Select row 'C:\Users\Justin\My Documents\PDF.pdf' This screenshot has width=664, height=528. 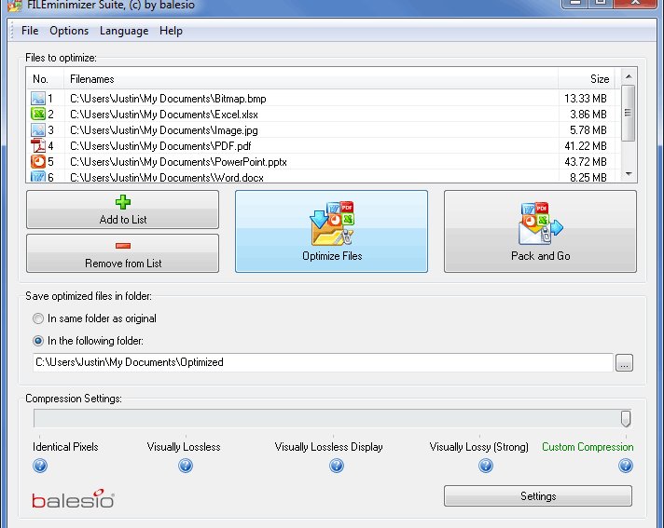324,146
